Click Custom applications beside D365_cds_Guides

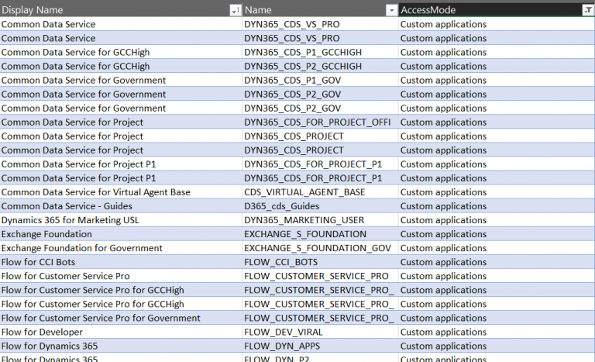443,205
